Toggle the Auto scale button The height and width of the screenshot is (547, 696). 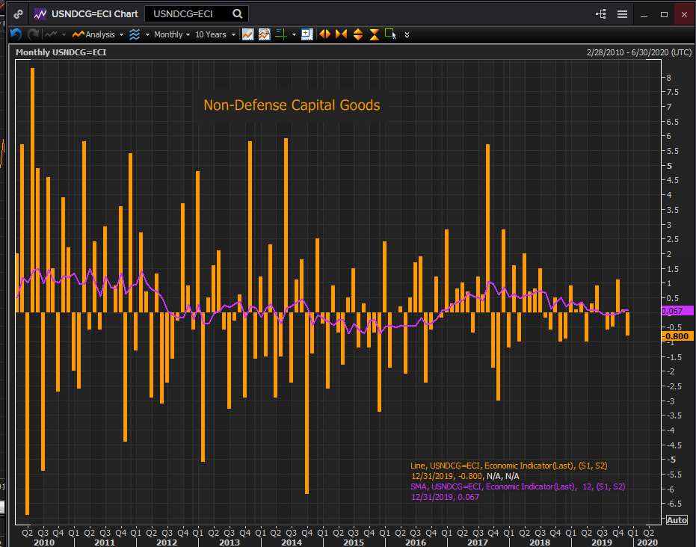click(676, 520)
